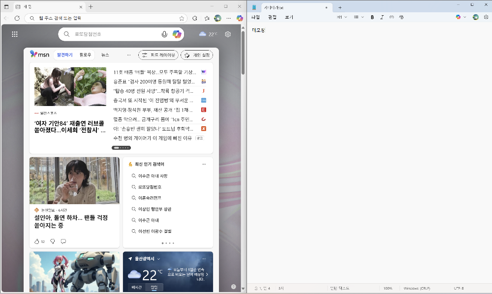The image size is (492, 294).
Task: Like the 설인아 article with thumbs up
Action: (37, 241)
